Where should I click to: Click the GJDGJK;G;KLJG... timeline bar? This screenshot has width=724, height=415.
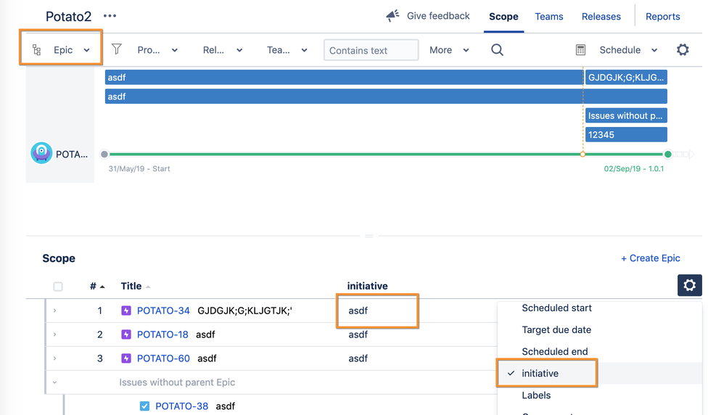click(626, 78)
